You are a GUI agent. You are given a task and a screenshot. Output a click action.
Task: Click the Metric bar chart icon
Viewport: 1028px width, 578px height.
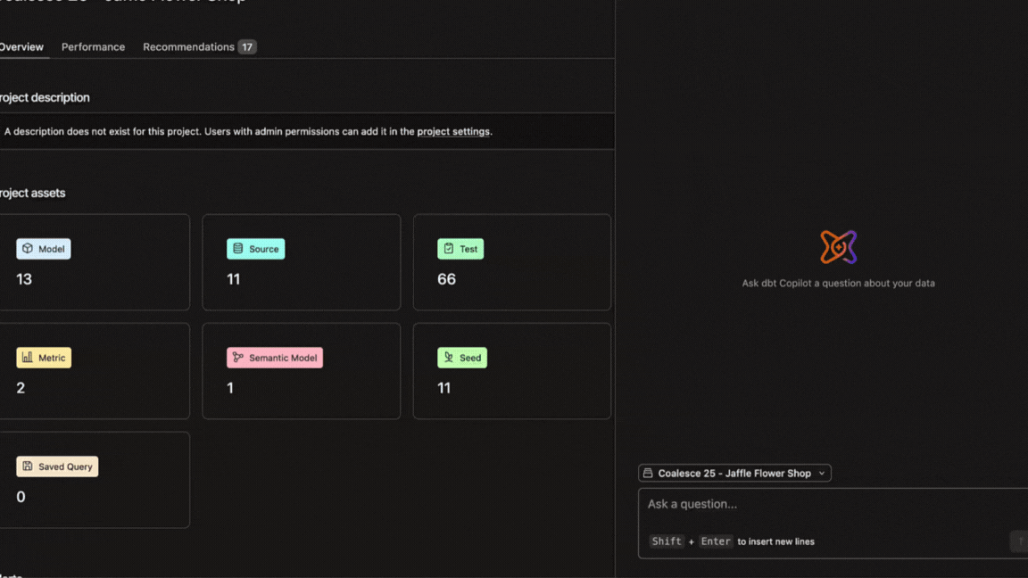(28, 357)
